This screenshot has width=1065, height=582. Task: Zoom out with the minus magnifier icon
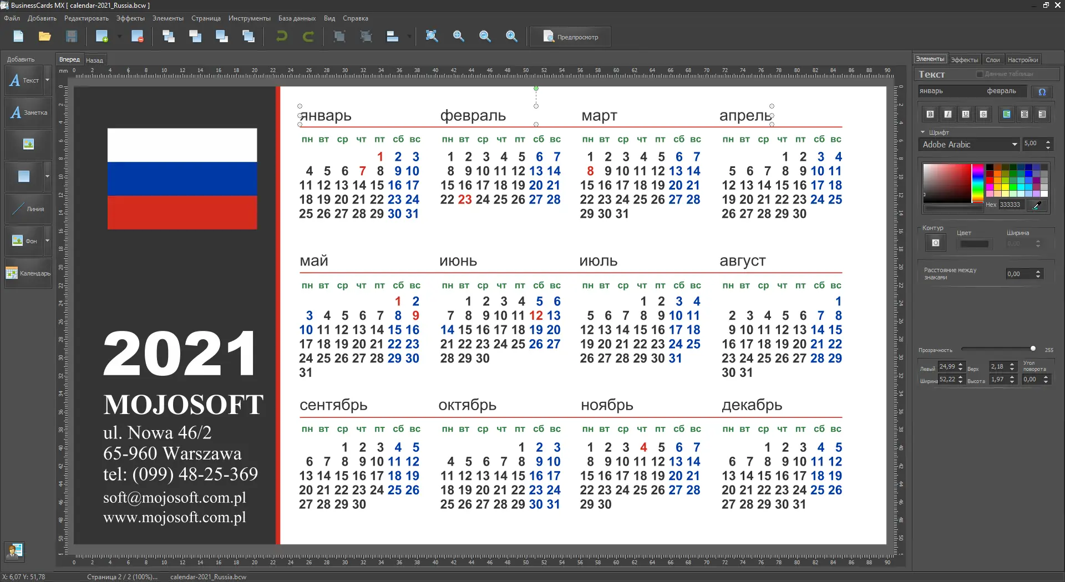click(485, 37)
